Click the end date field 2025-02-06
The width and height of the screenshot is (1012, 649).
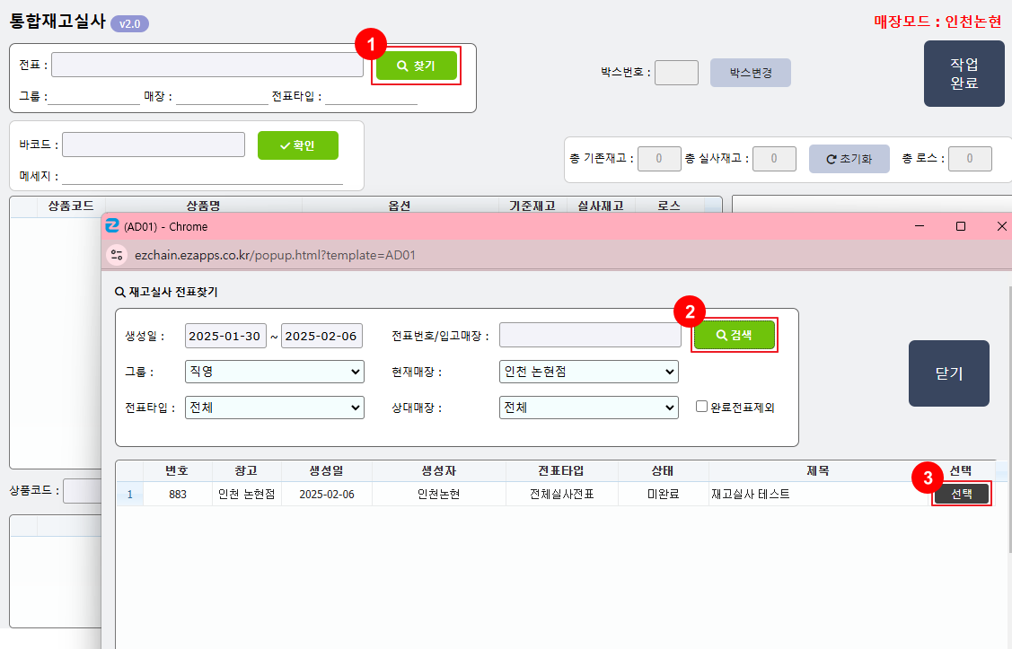click(x=321, y=337)
